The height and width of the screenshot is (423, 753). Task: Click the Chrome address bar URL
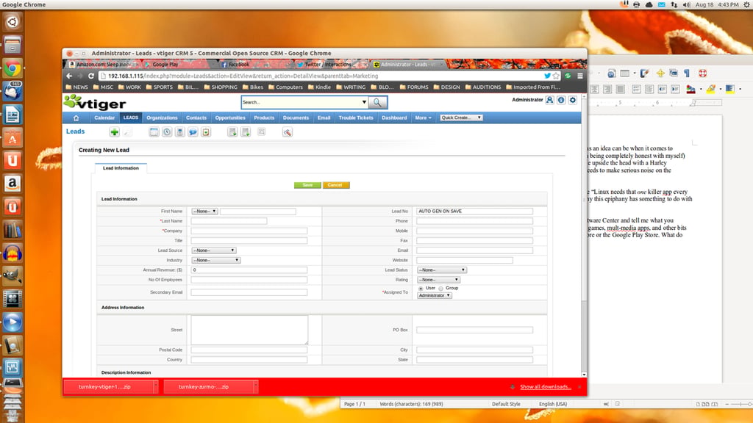pos(243,76)
